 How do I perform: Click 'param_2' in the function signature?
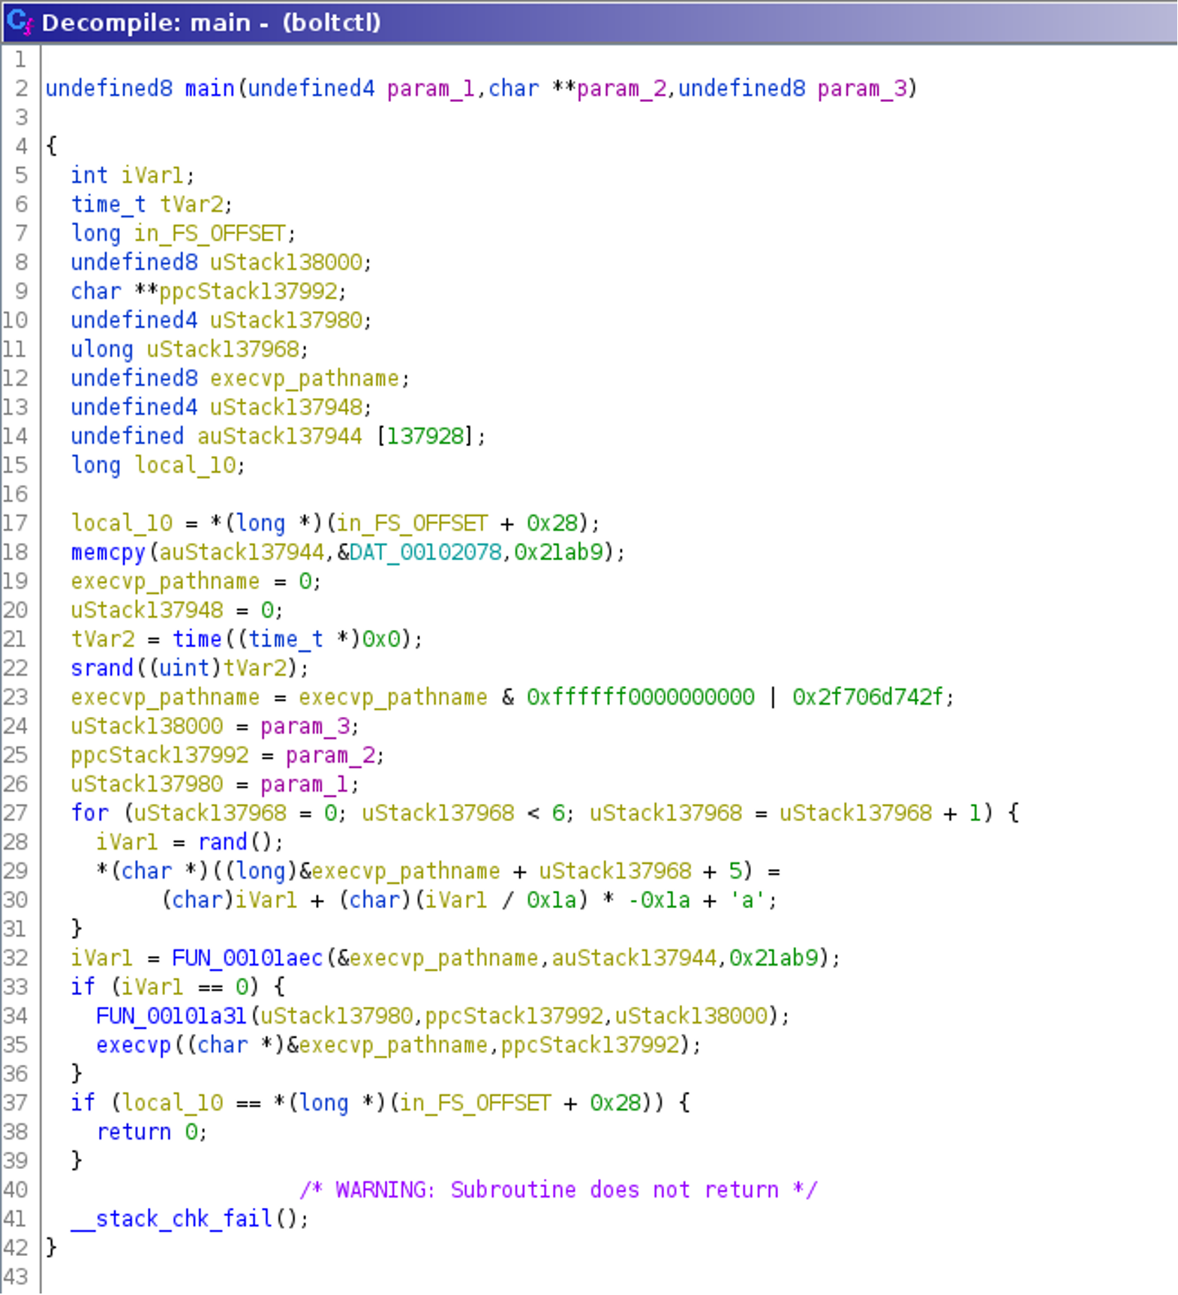(x=621, y=88)
